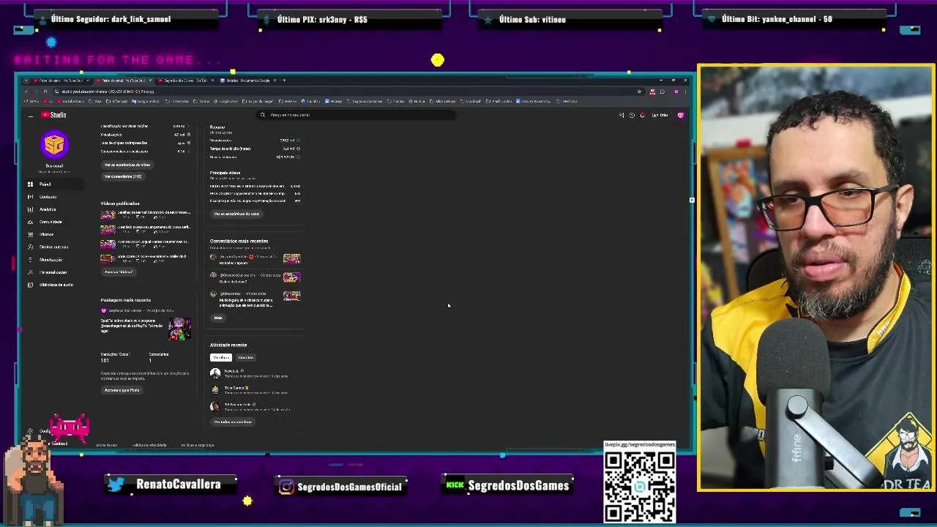Click Ver as estatísticas do vídeo button
Screen dimensions: 937x527
[x=127, y=165]
